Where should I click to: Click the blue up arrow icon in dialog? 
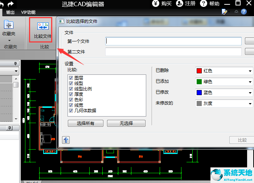[66, 140]
